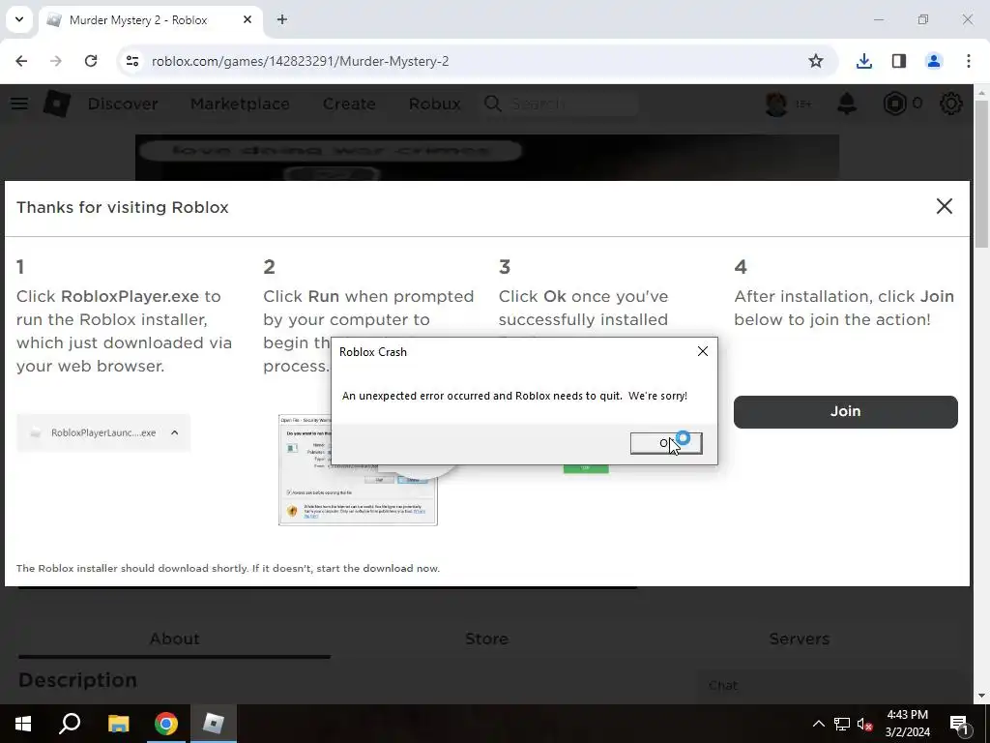Open the Robux menu item
The width and height of the screenshot is (990, 743).
[434, 104]
